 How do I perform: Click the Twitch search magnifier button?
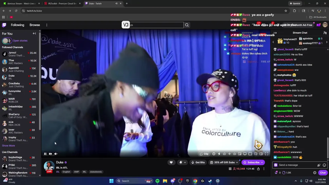(x=187, y=25)
